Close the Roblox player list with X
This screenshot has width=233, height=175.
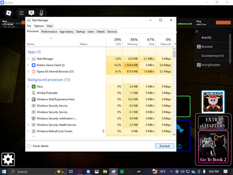pyautogui.click(x=197, y=31)
